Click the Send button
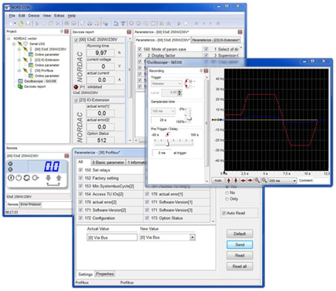336x291 pixels. pyautogui.click(x=240, y=245)
